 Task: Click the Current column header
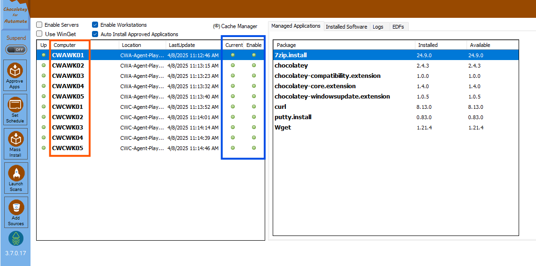[x=234, y=45]
